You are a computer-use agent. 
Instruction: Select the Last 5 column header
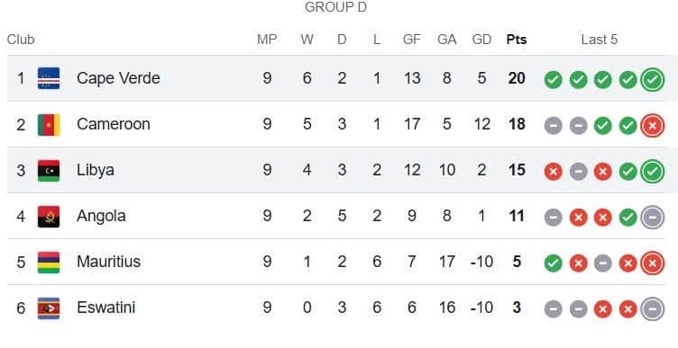coord(599,40)
